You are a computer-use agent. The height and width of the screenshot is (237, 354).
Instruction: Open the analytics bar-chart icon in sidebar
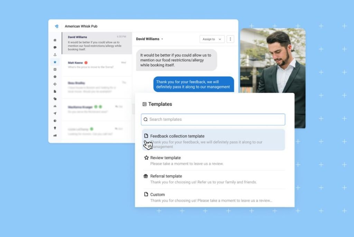(x=55, y=134)
